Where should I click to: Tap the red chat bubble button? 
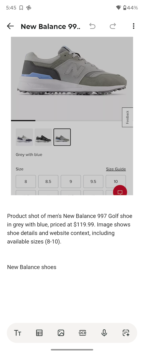point(120,192)
